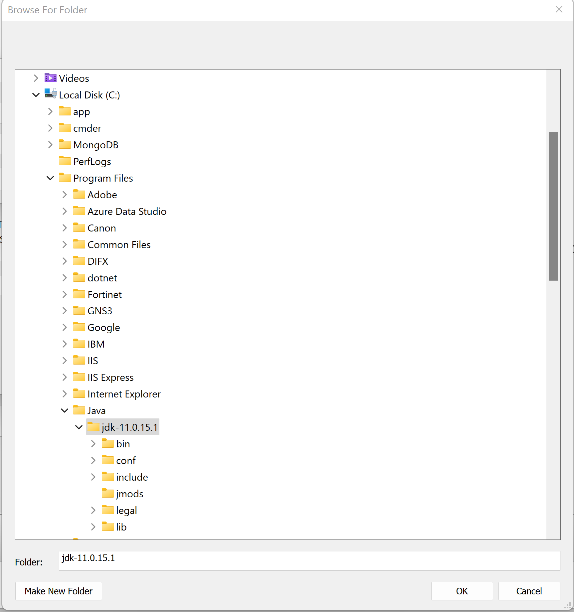The image size is (574, 612).
Task: Click the Azure Data Studio folder icon
Action: pyautogui.click(x=79, y=211)
